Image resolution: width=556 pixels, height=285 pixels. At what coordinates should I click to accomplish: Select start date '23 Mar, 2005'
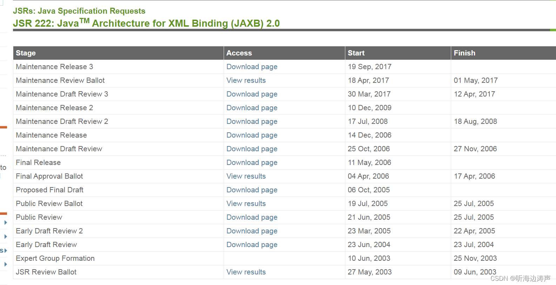pos(369,231)
